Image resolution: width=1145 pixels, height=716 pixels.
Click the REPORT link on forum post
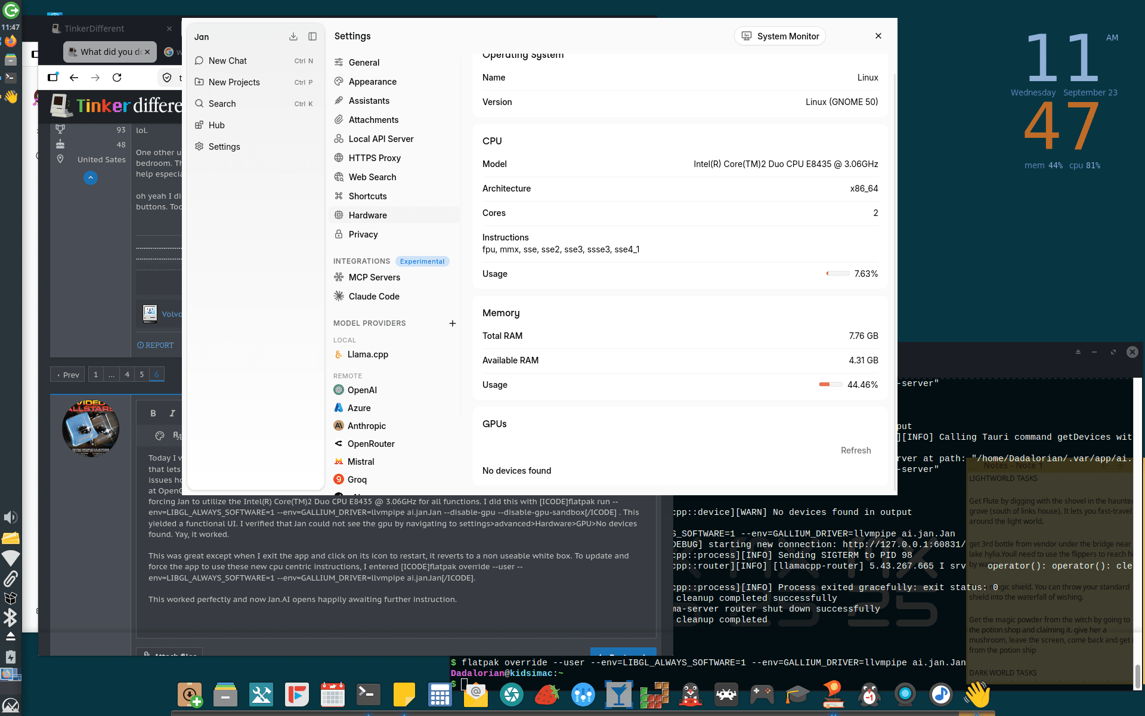click(156, 345)
